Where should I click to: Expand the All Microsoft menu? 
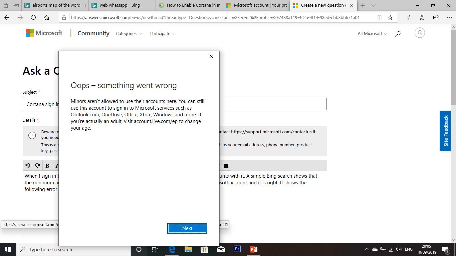tap(372, 34)
